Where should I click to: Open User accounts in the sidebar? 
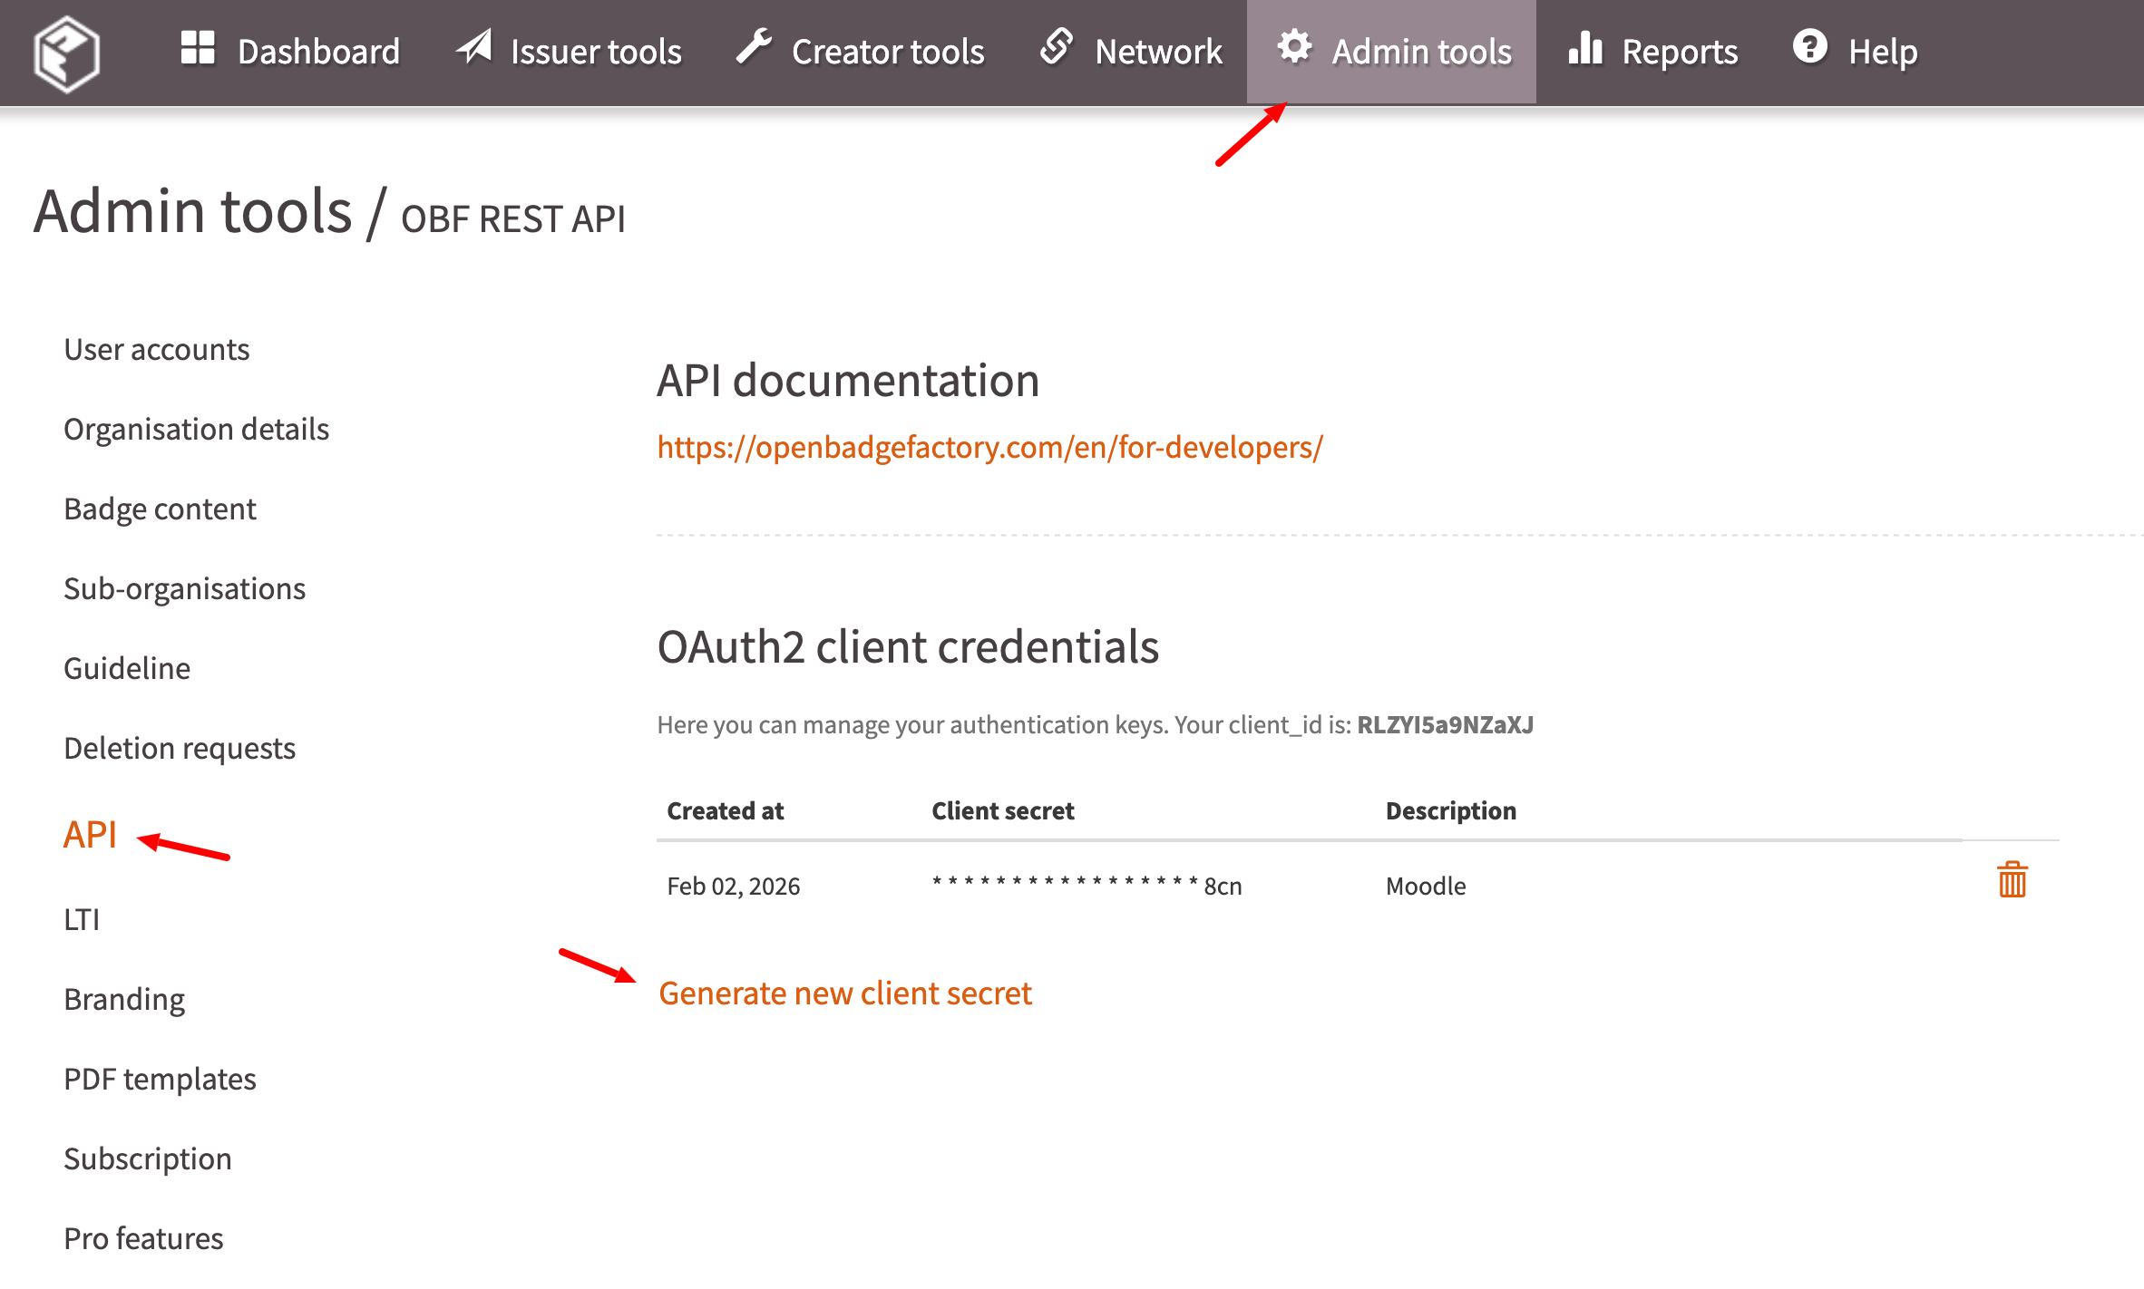click(x=156, y=350)
